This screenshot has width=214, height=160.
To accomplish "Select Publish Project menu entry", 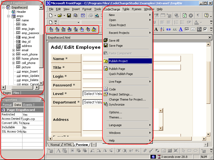I will coord(128,61).
